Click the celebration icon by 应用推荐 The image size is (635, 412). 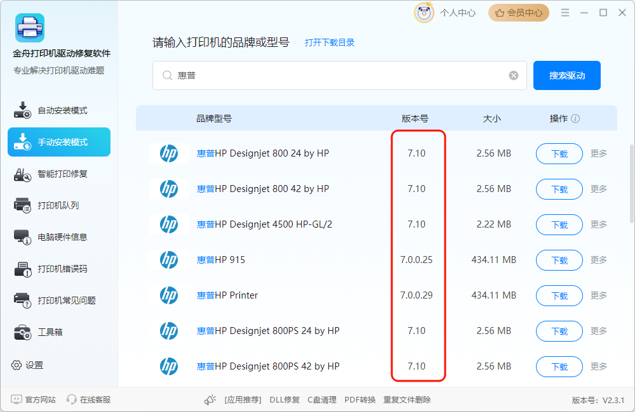[210, 400]
